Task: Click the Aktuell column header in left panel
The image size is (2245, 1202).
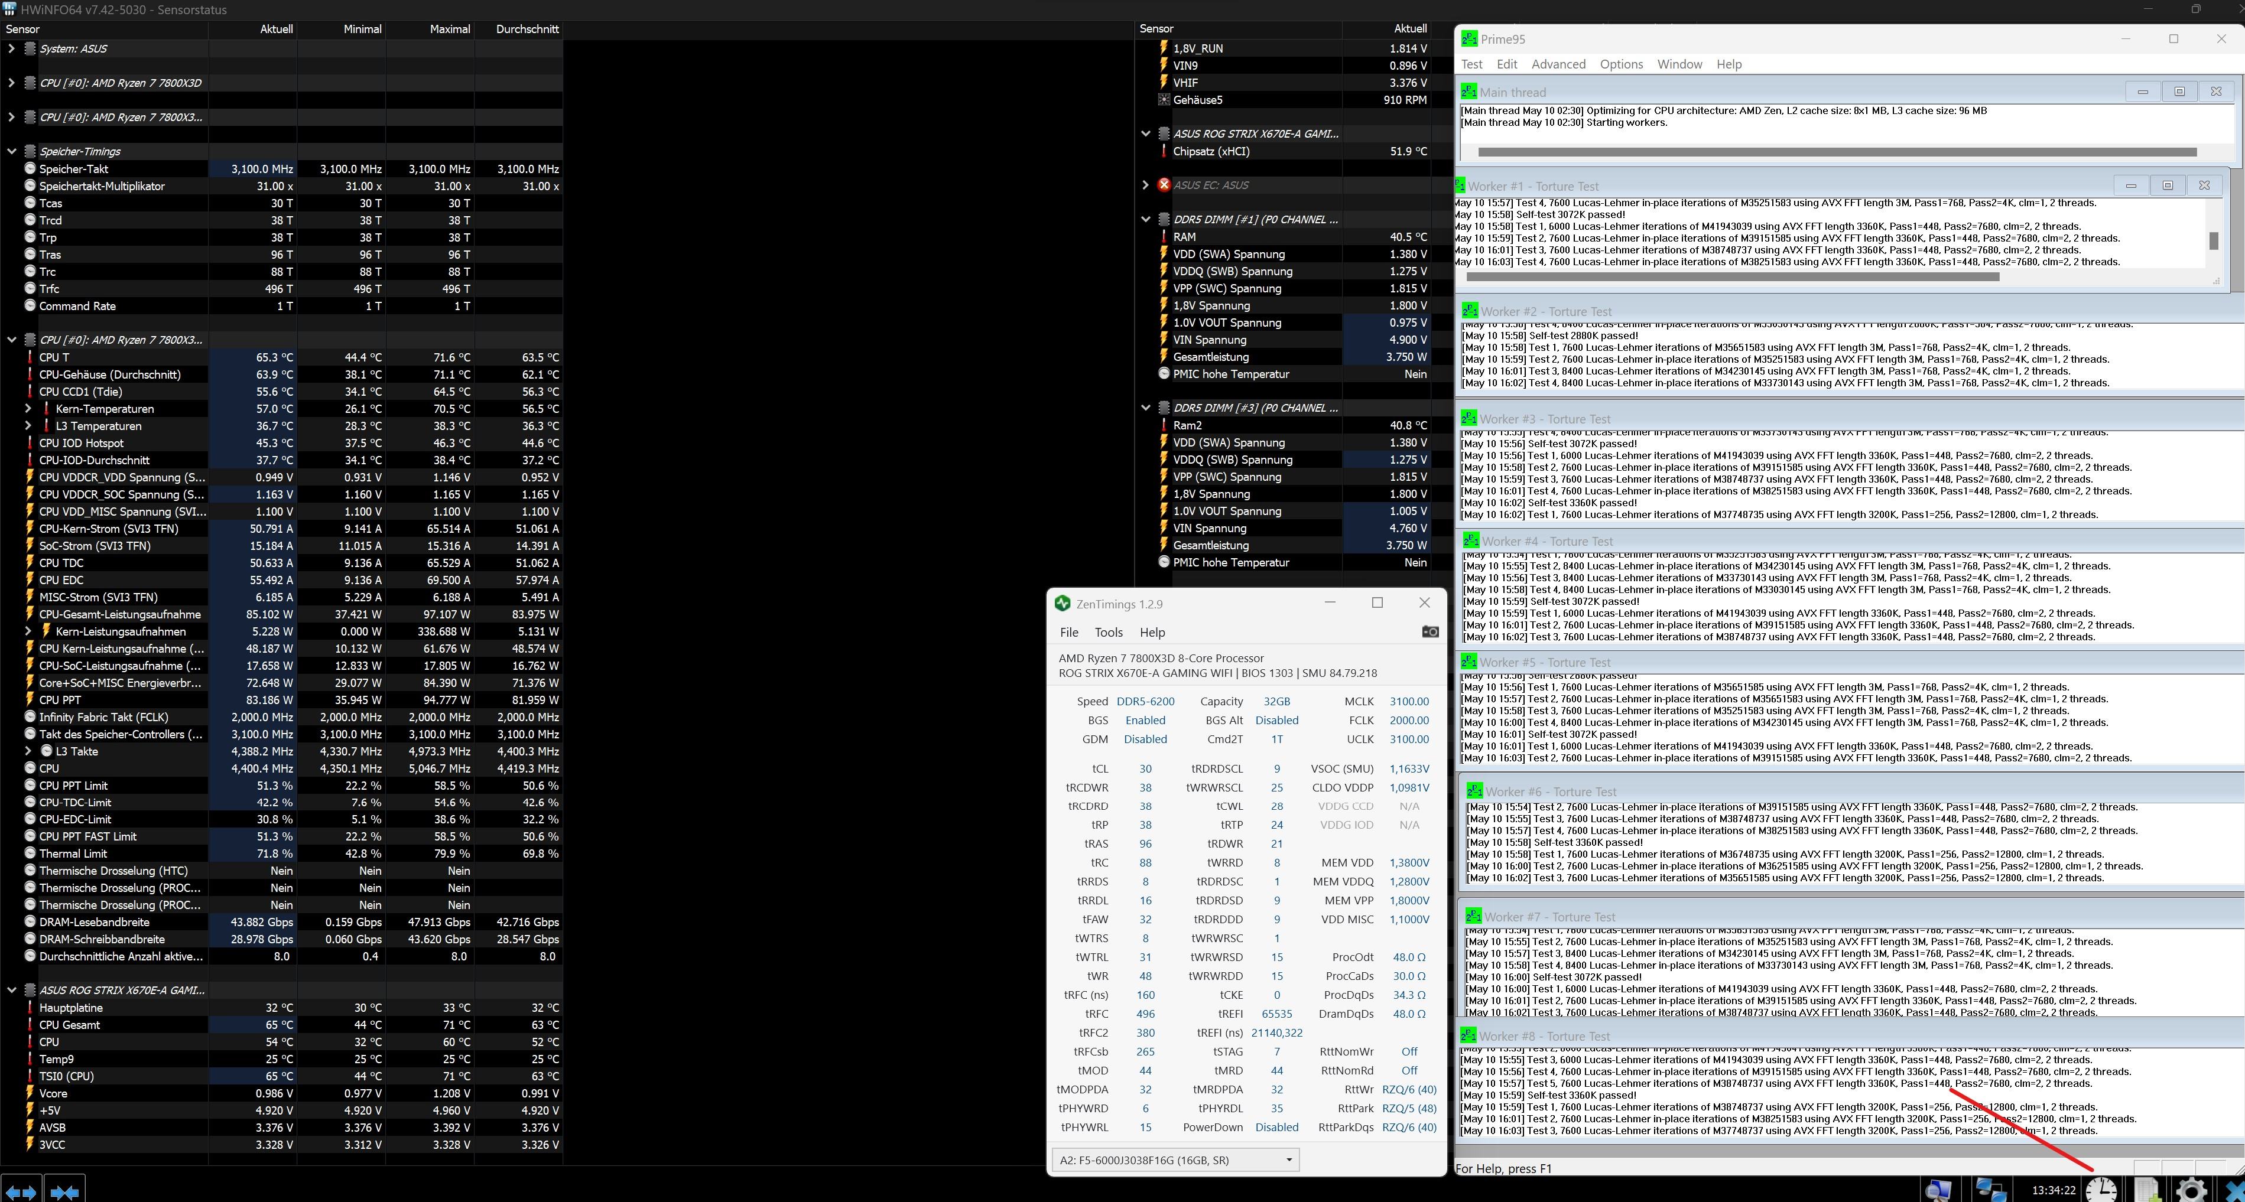Action: (253, 29)
